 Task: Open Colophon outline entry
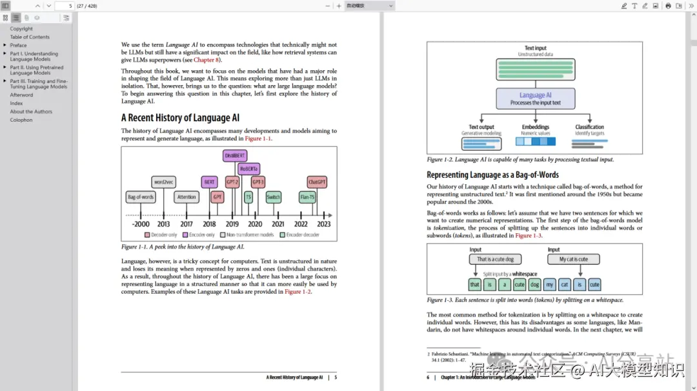21,120
